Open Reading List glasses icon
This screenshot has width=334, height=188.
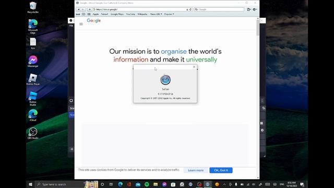78,14
